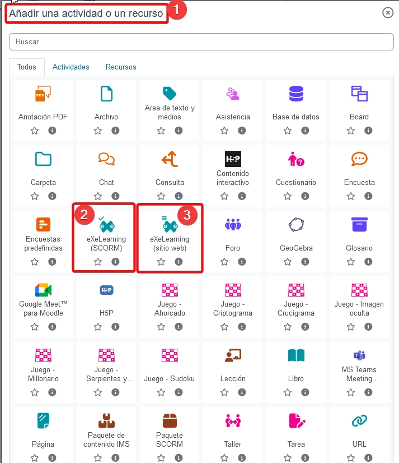Toggle favorite star for Foro
Image resolution: width=399 pixels, height=463 pixels.
[x=224, y=262]
